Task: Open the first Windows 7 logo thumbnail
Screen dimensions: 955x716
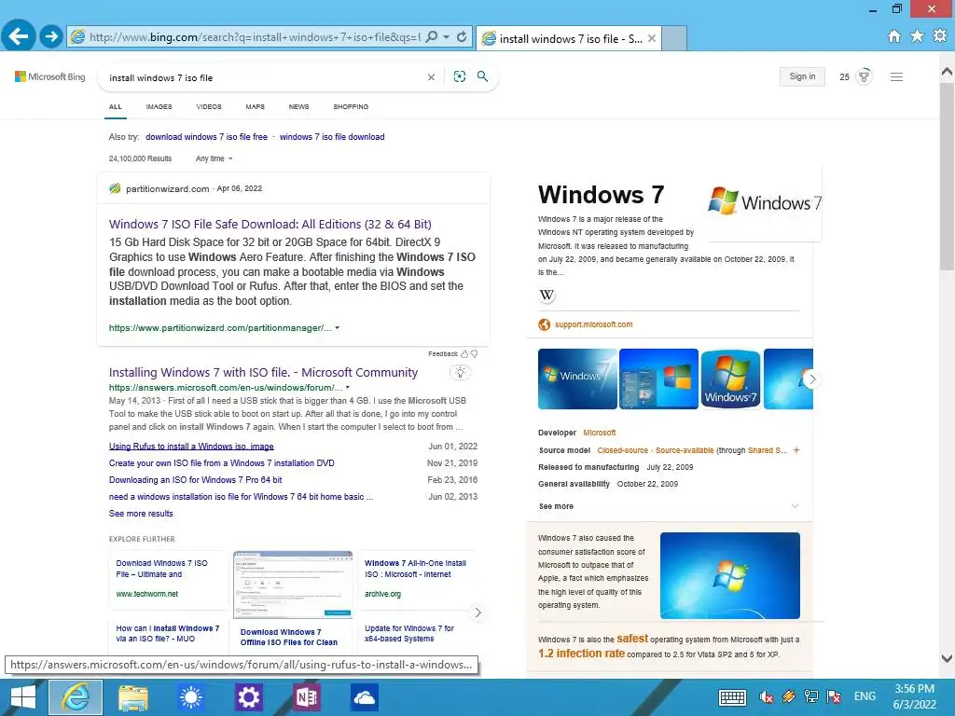Action: pyautogui.click(x=577, y=379)
